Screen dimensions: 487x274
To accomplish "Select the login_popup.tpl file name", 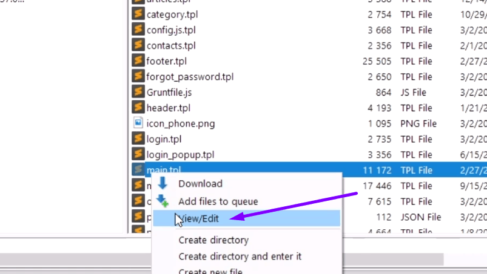I will coord(181,155).
